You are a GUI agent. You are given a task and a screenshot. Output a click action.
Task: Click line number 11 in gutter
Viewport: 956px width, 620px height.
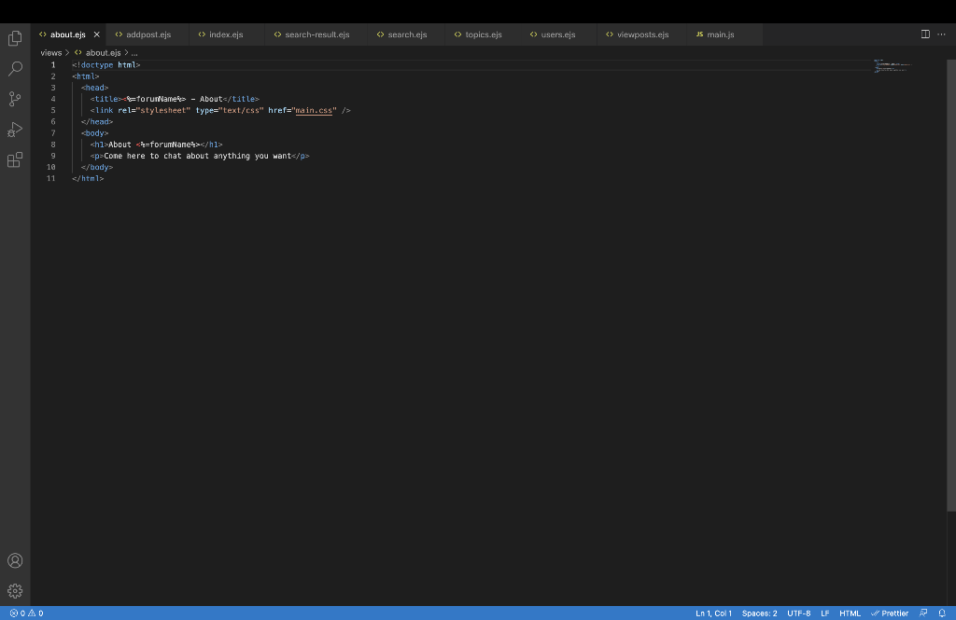51,178
